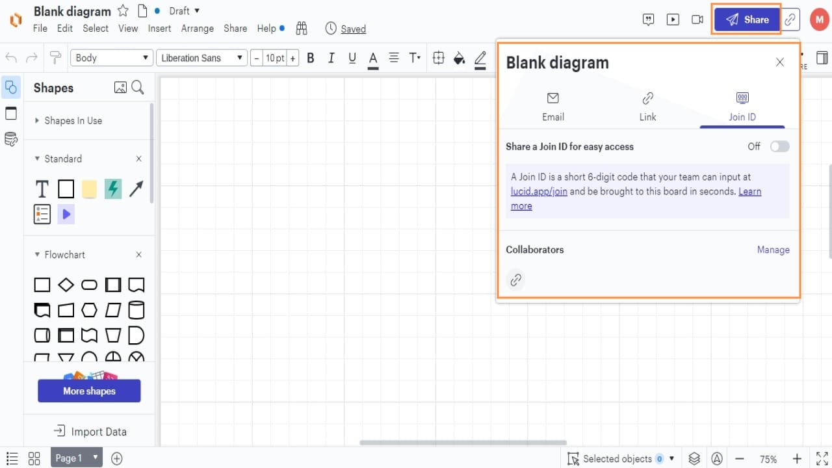The width and height of the screenshot is (832, 468).
Task: Click the Lucidchart home logo icon
Action: pos(16,19)
